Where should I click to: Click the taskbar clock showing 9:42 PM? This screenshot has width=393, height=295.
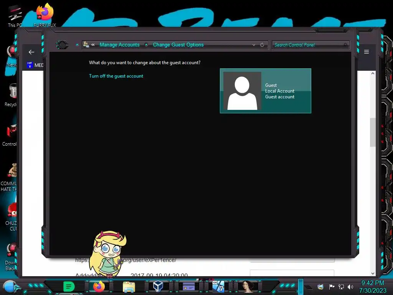tap(373, 287)
